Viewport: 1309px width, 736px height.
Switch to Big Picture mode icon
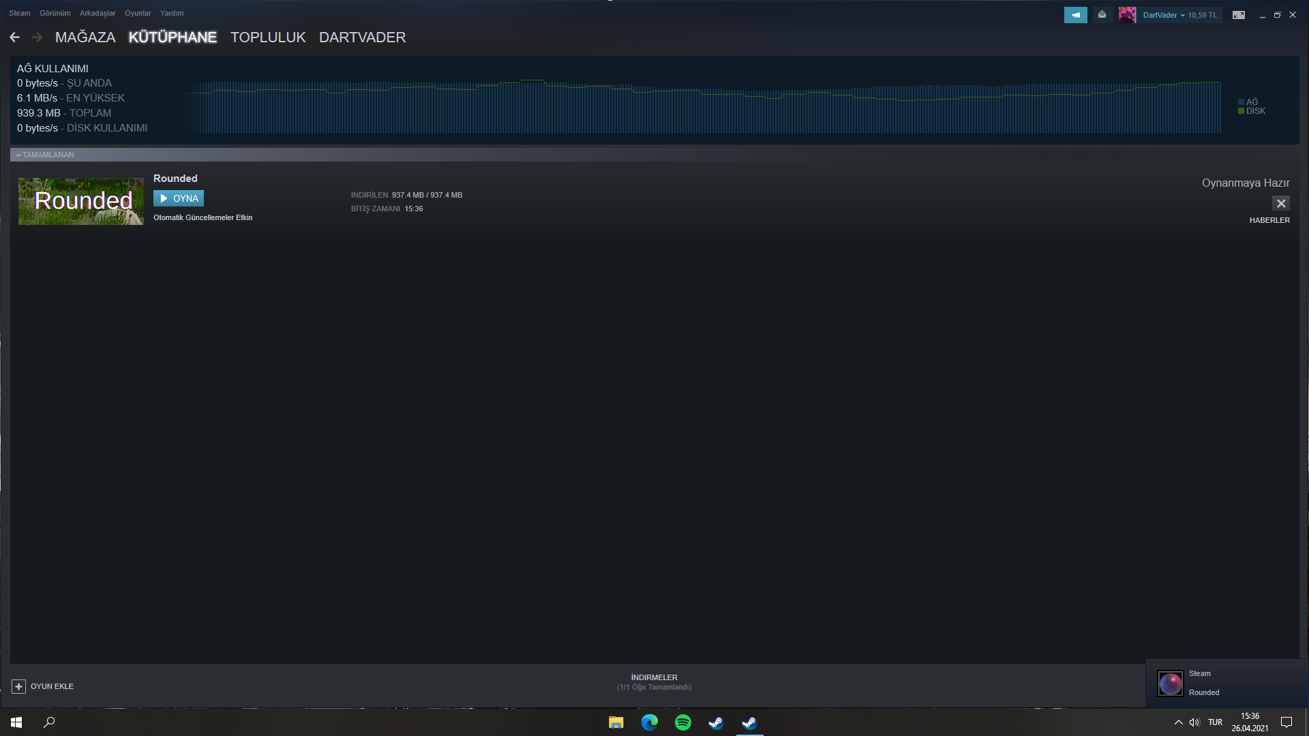(1239, 15)
